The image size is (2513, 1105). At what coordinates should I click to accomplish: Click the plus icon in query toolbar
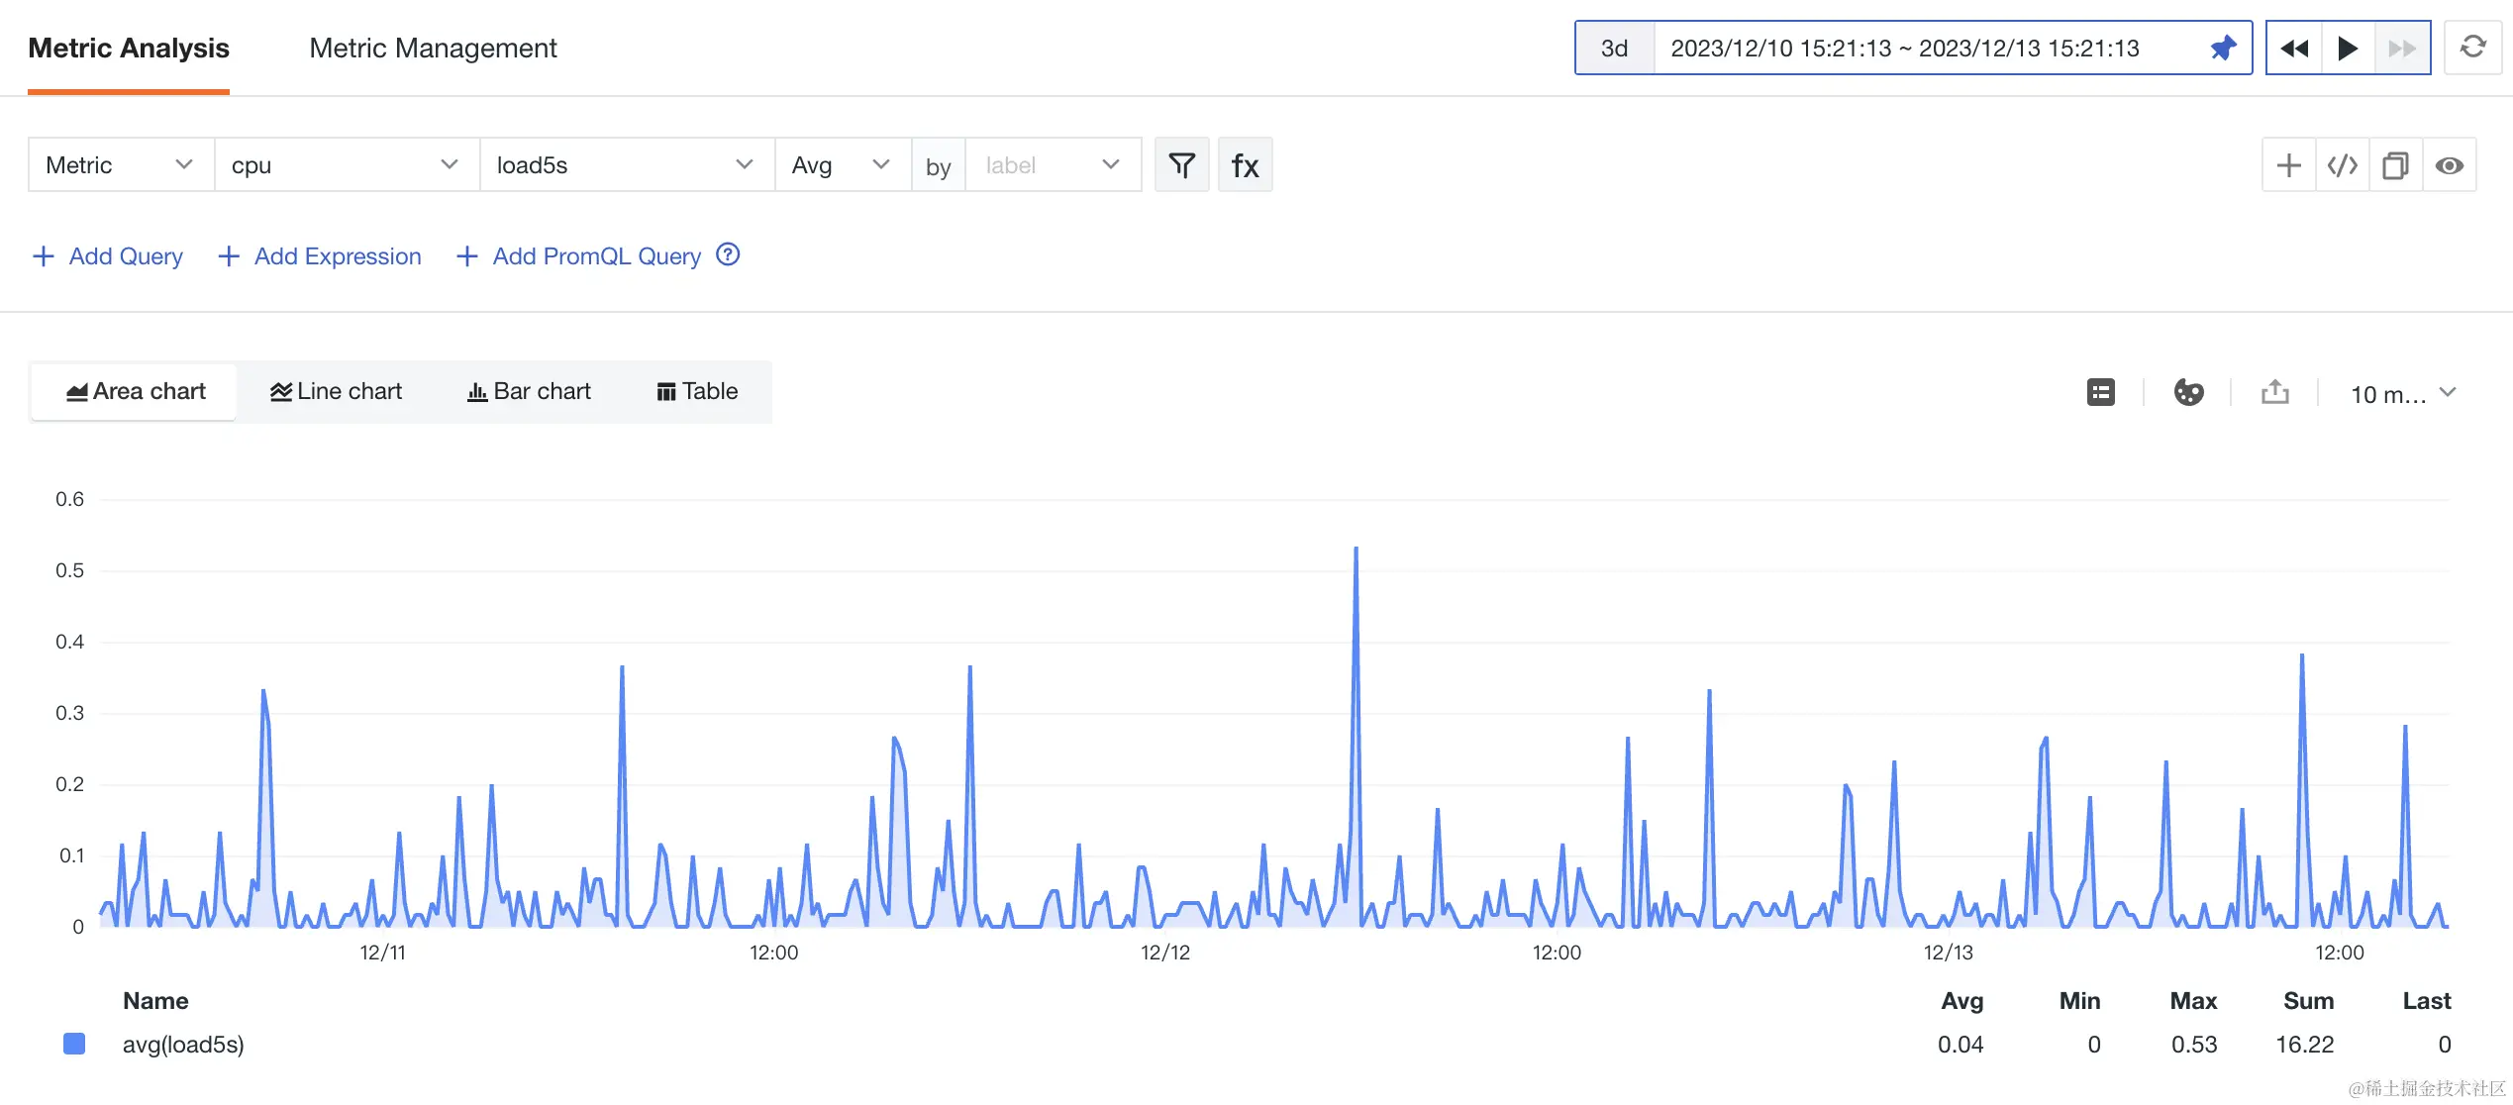point(2288,165)
